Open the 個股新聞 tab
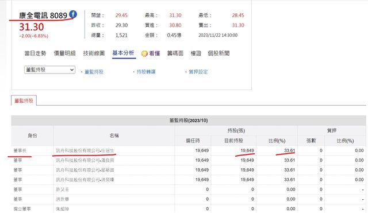The width and height of the screenshot is (368, 213). click(x=218, y=53)
